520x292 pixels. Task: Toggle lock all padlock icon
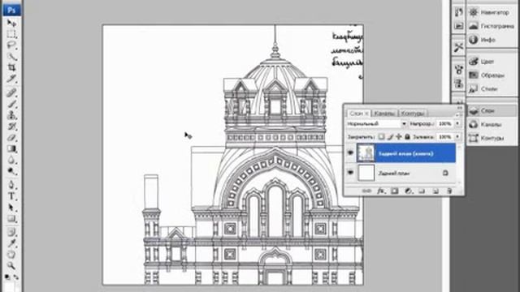(408, 136)
